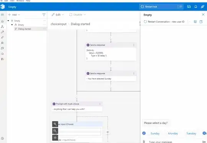Viewport: 207px width, 143px height.
Task: Zoom in on the canvas
Action: coord(55,124)
